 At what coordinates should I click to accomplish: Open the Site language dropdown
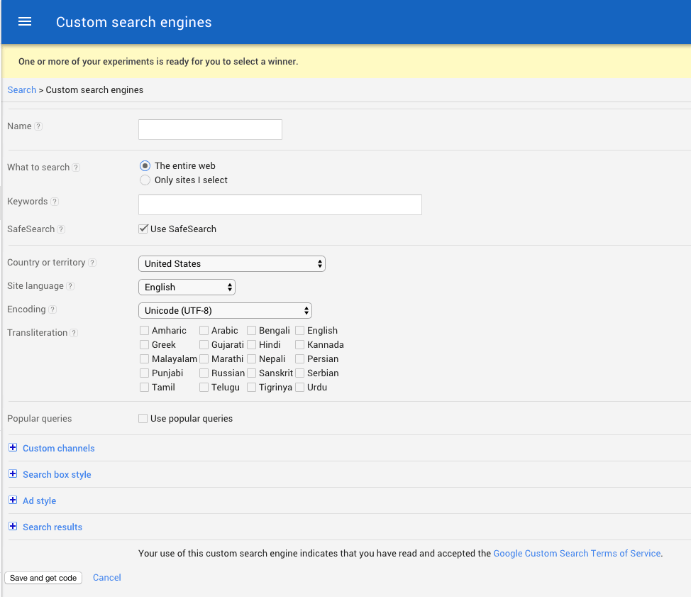[187, 287]
